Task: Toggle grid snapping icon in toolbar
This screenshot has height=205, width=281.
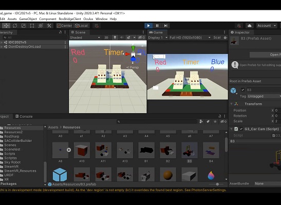Action: click(x=97, y=26)
